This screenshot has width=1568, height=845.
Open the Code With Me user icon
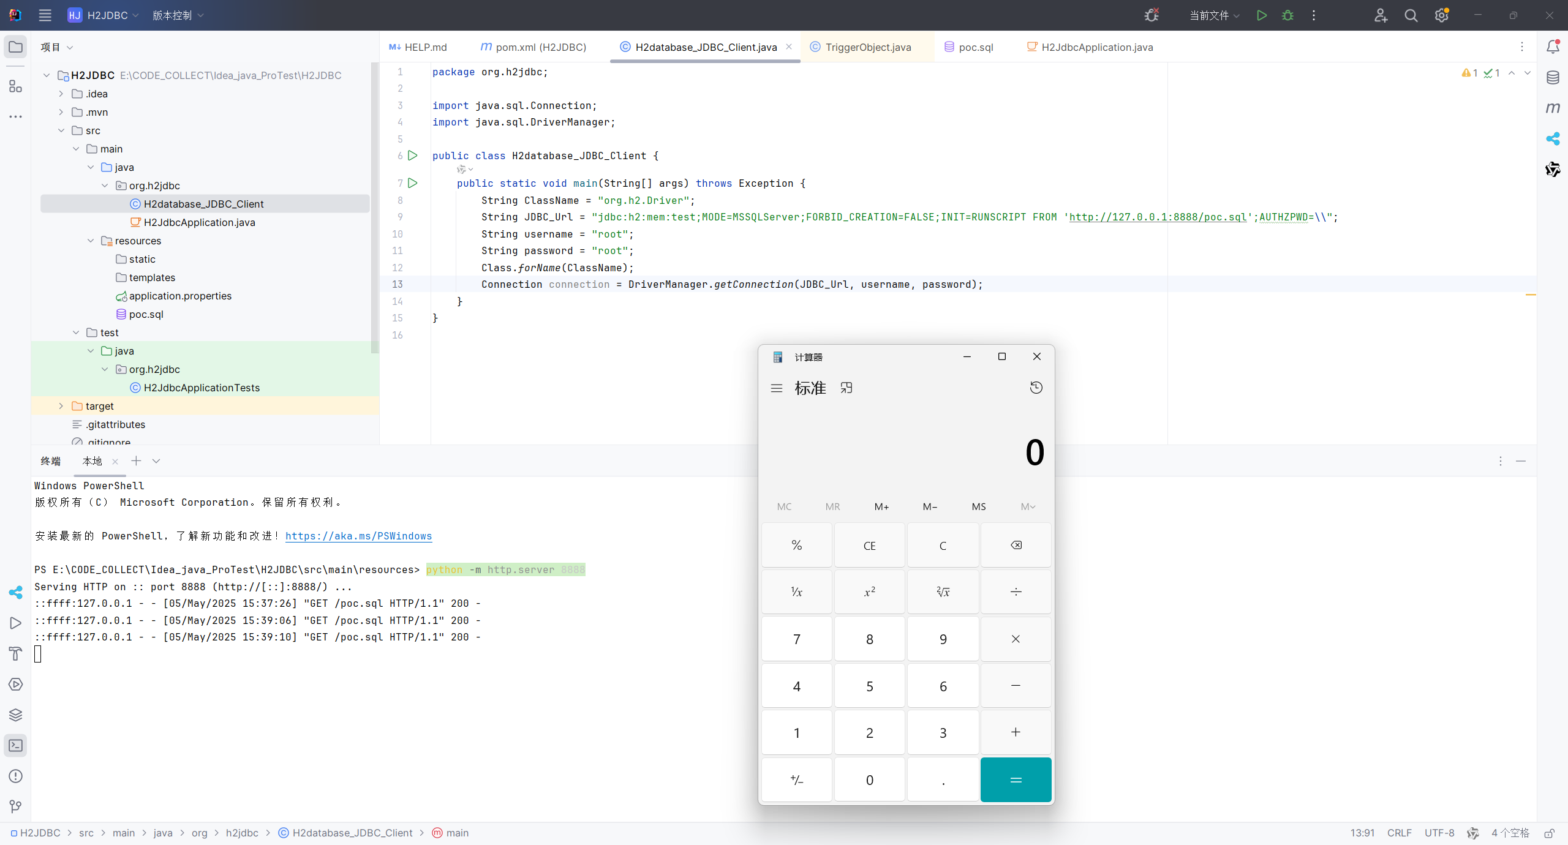tap(1381, 15)
